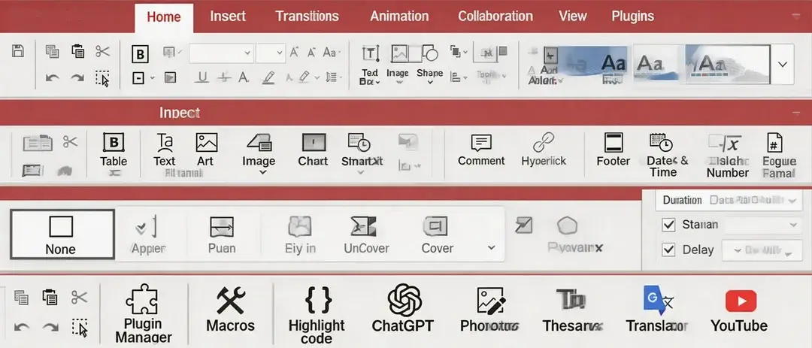Viewport: 812px width, 348px height.
Task: Open Macros
Action: (x=231, y=310)
